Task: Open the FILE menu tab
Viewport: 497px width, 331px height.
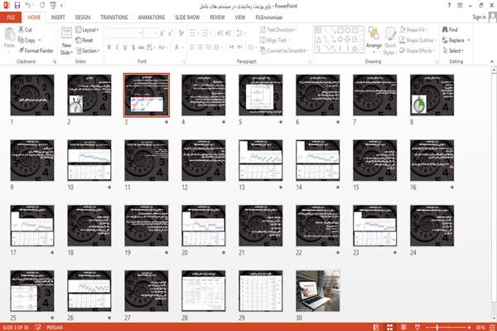Action: [x=11, y=17]
